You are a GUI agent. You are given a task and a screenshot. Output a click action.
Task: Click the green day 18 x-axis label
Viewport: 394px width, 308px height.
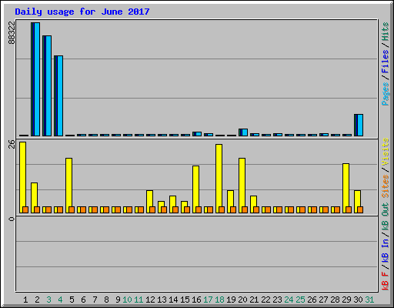tap(219, 300)
